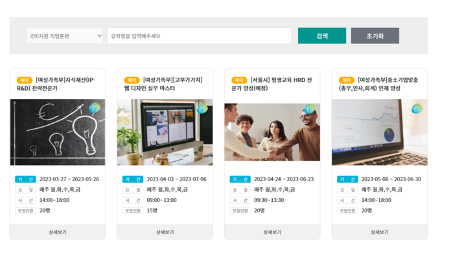
Task: Click the 예약 badge on 웹 디자인 course
Action: coord(132,80)
